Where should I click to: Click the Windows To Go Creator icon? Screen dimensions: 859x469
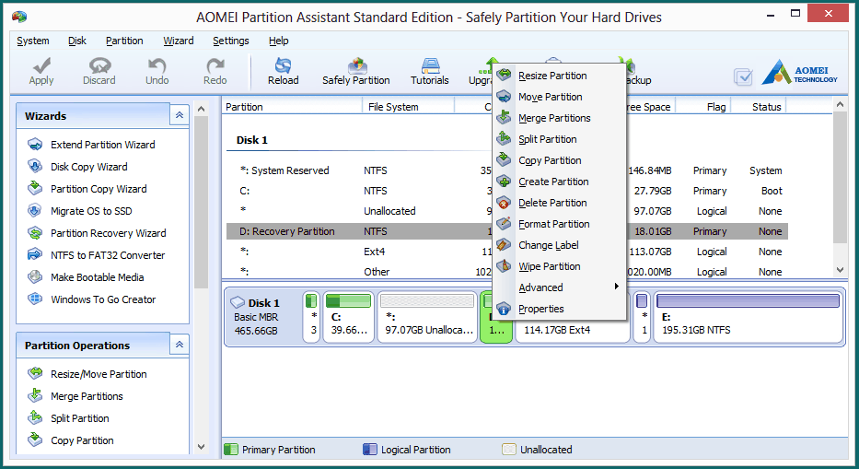[x=35, y=299]
